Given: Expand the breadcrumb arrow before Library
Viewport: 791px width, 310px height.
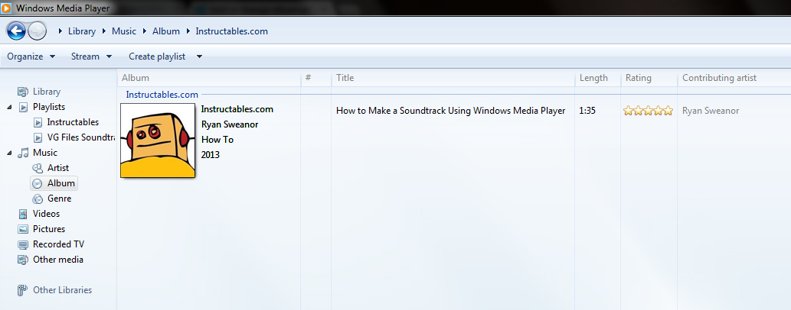Looking at the screenshot, I should (x=60, y=31).
